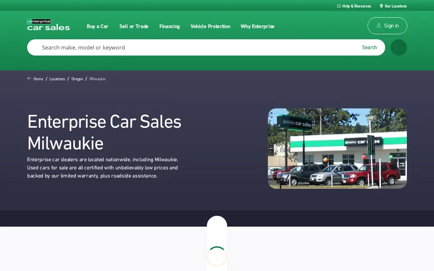The image size is (434, 271).
Task: Click the Enterprise Car Sales Milwaukie heading
Action: 104,132
